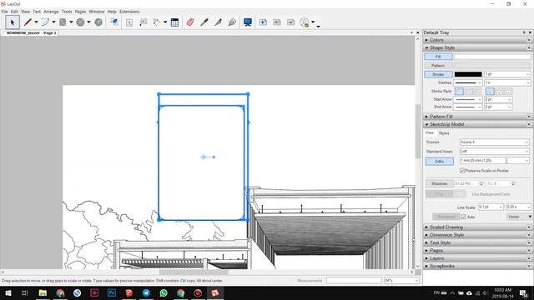Viewport: 534px width, 300px height.
Task: Add a new page icon
Action: coord(263,22)
